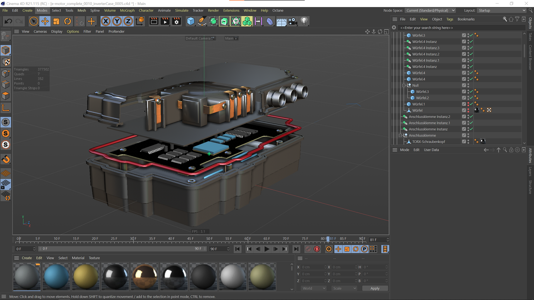This screenshot has height=300, width=534.
Task: Select the Scale tool in toolbar
Action: tap(56, 21)
